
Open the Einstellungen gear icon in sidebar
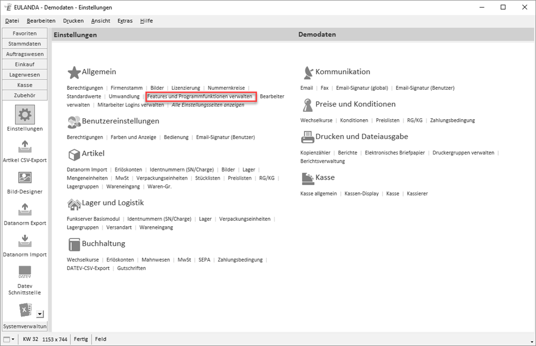click(x=25, y=114)
